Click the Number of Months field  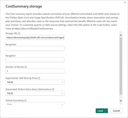(x=35, y=71)
